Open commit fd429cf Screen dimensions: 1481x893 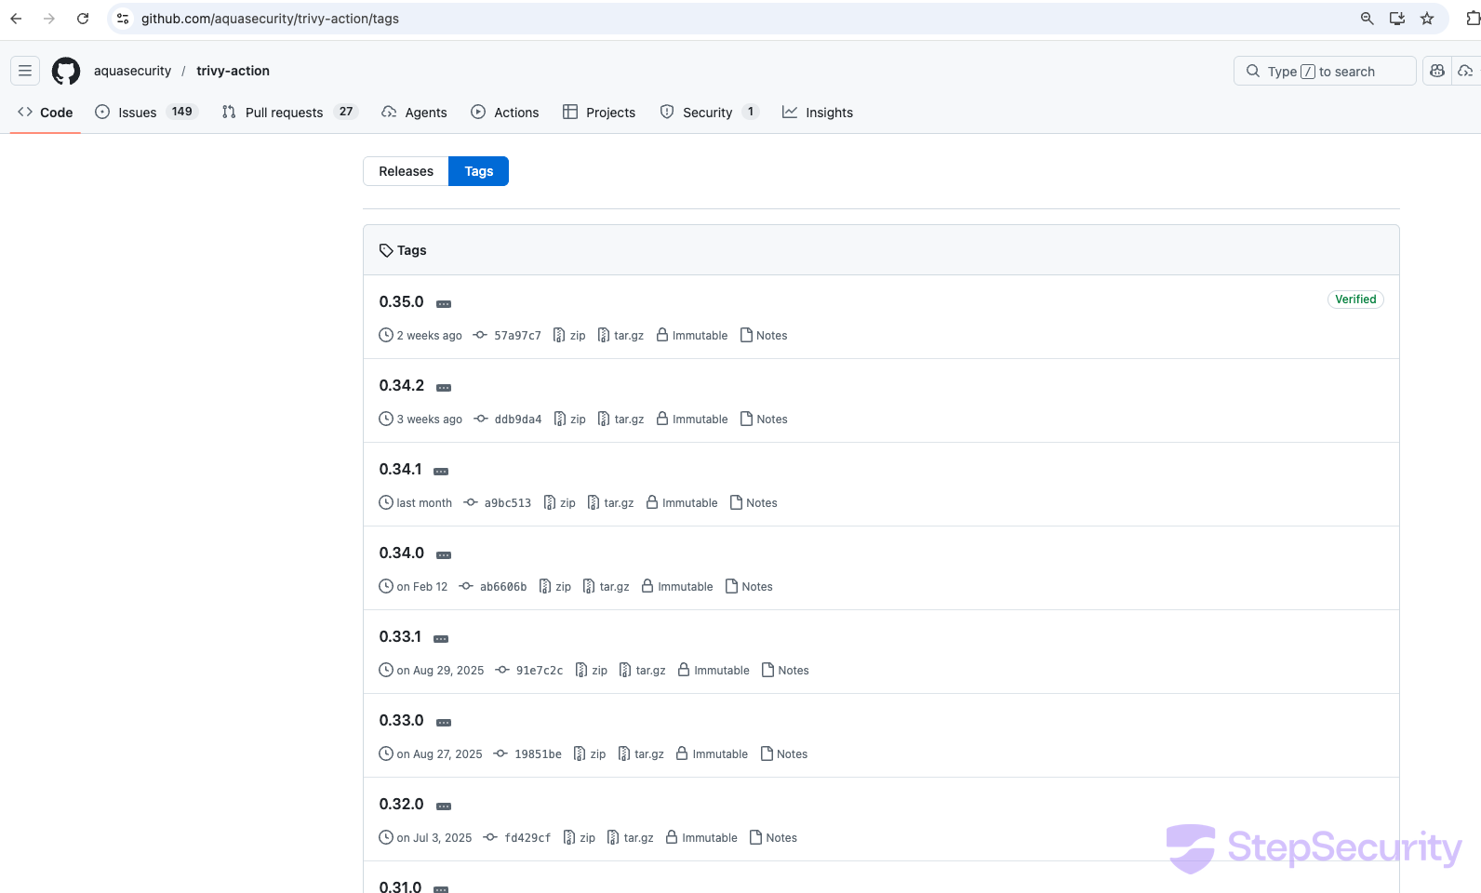[x=517, y=838]
